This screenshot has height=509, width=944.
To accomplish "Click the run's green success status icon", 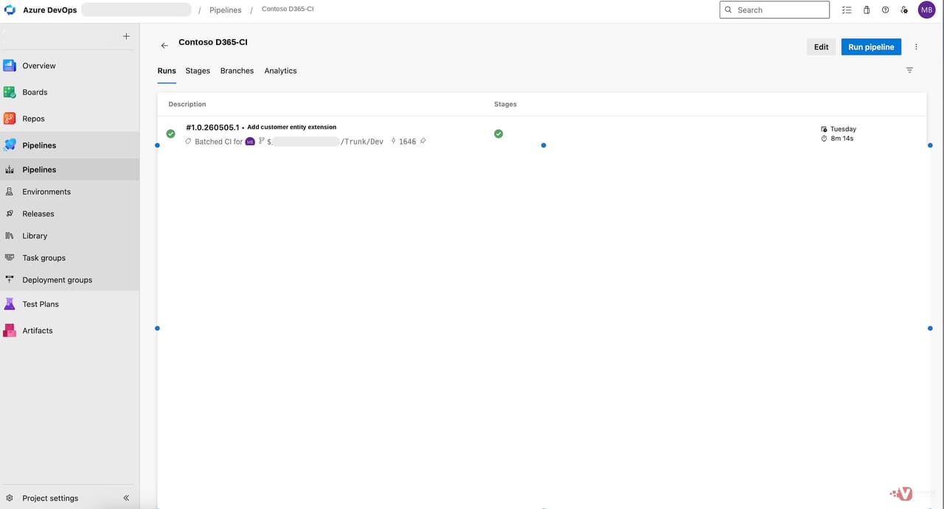I will (x=171, y=134).
